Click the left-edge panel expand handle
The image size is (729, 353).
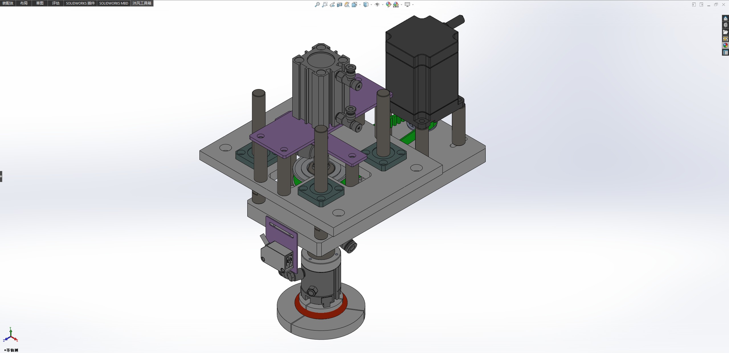(x=1, y=176)
